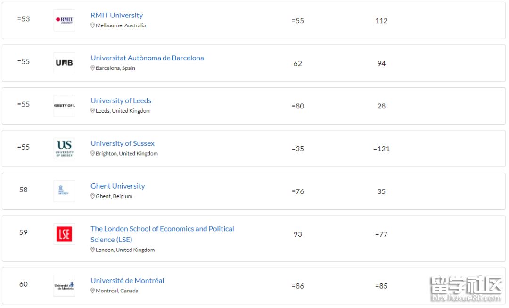Open the RMIT University link
This screenshot has width=509, height=308.
tap(116, 15)
